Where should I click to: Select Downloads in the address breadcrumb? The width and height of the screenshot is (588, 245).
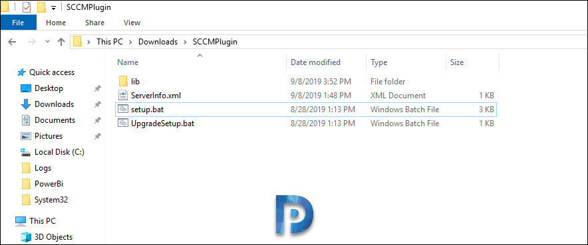(158, 42)
